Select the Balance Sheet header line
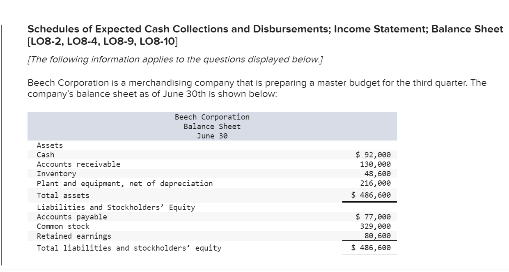This screenshot has height=272, width=509. click(212, 126)
